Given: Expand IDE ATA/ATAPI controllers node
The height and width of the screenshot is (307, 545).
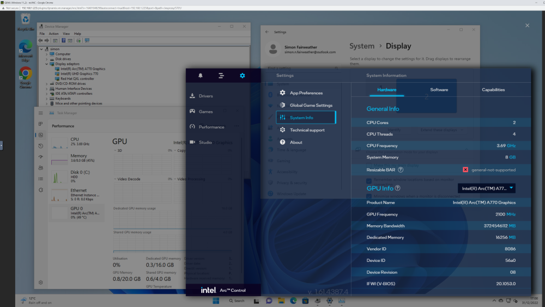Looking at the screenshot, I should (46, 94).
